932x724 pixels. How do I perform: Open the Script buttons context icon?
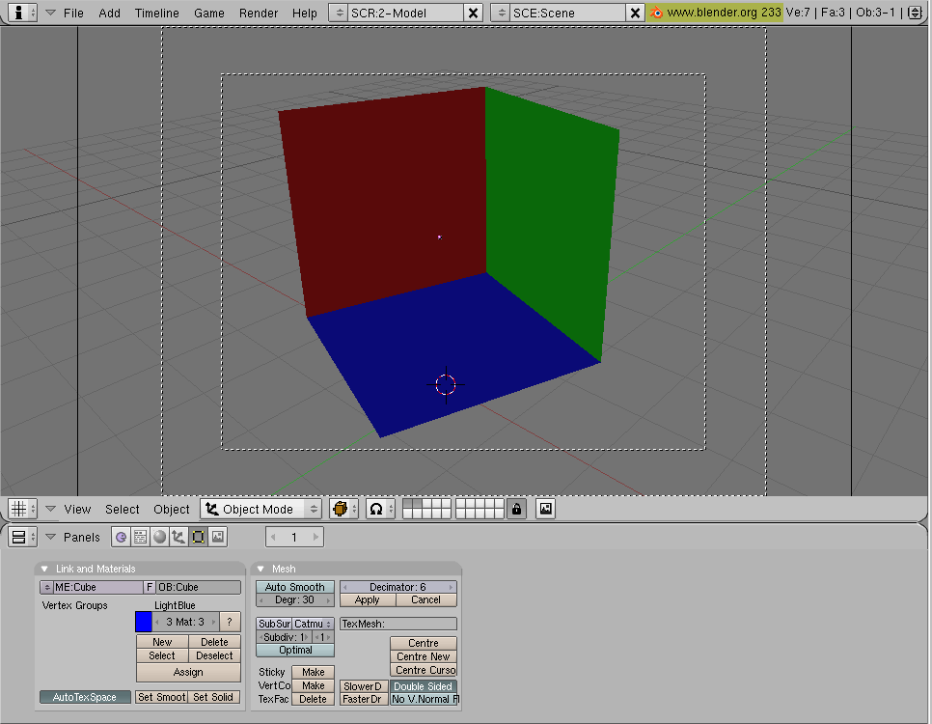140,537
